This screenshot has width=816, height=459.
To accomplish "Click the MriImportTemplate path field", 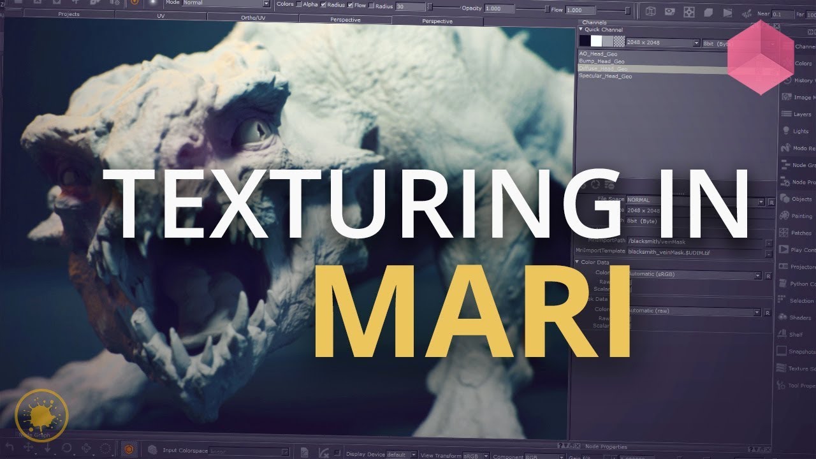I will click(694, 252).
